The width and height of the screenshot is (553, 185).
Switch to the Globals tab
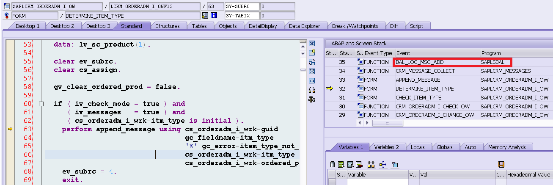tap(445, 147)
